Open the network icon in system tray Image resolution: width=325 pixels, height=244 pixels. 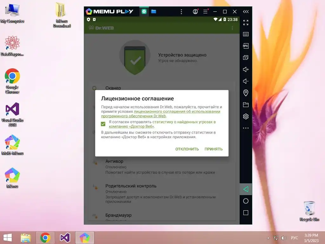(x=276, y=238)
